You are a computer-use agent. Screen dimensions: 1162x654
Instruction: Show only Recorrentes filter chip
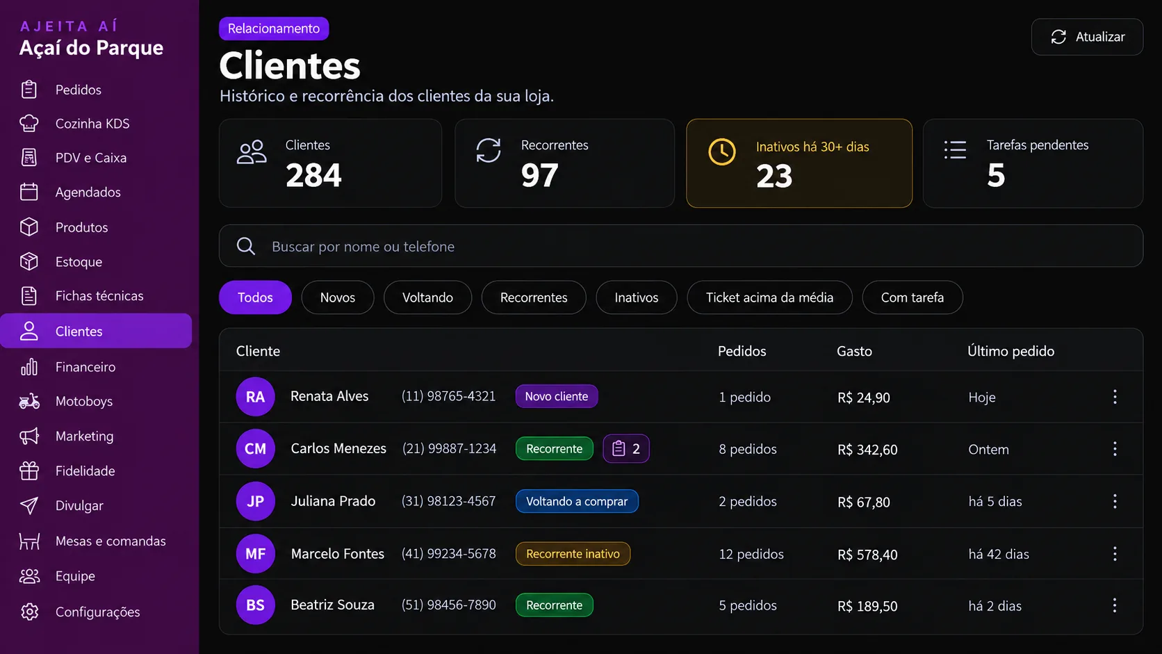click(534, 297)
